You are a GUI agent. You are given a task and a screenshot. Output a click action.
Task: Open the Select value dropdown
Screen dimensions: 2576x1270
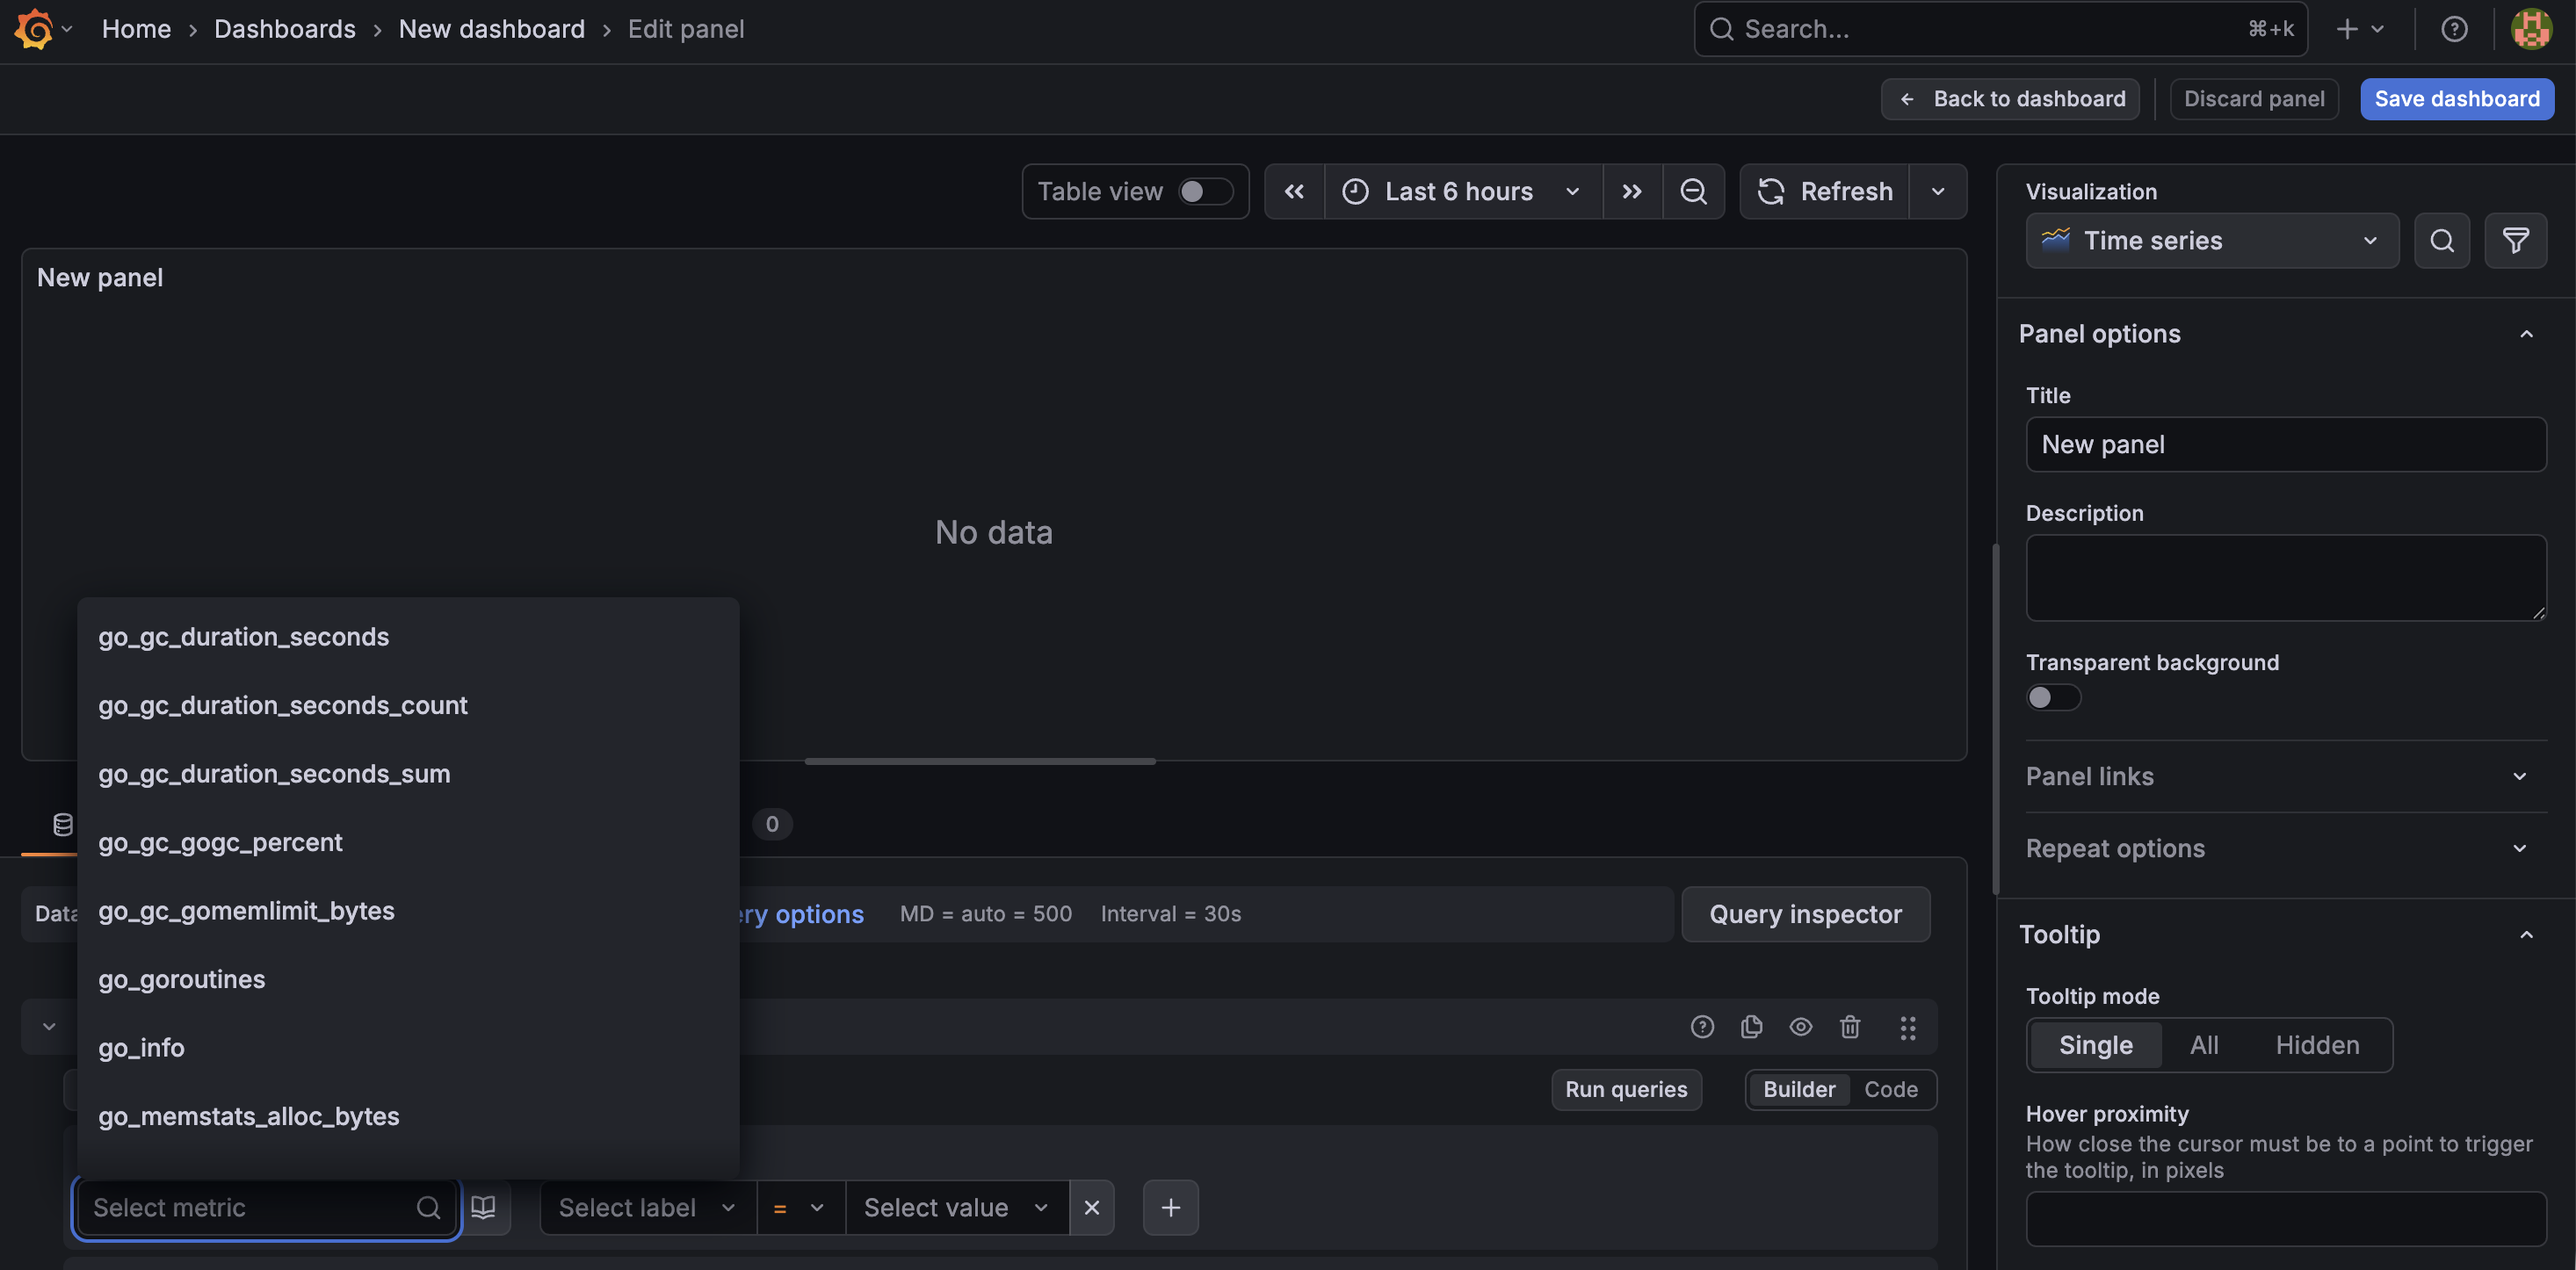(x=957, y=1208)
